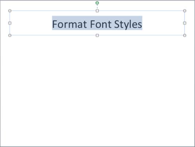This screenshot has width=195, height=147.
Task: Click the bottom-right corner sizing handle
Action: [184, 35]
